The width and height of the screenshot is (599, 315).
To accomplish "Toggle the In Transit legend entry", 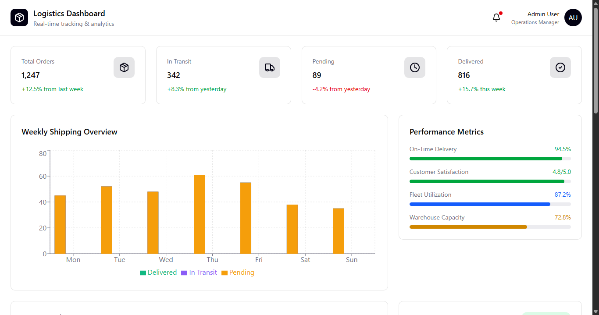I will coord(199,273).
